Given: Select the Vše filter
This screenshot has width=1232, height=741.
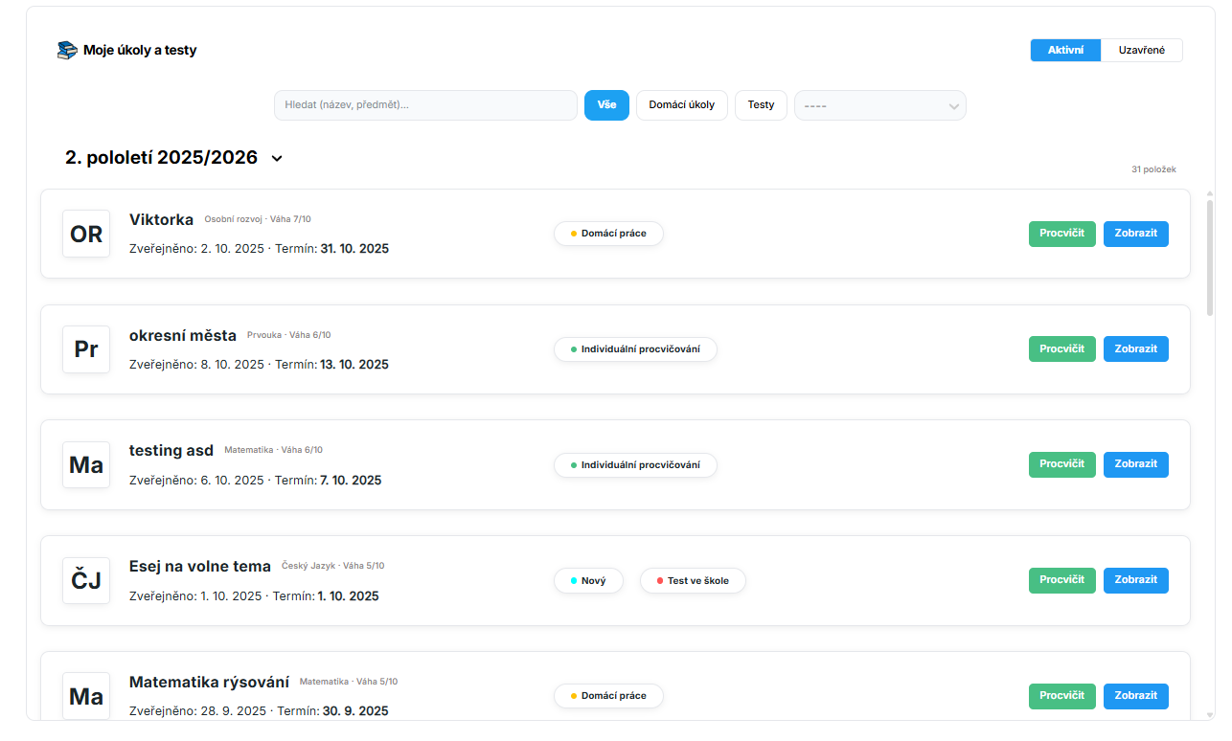Looking at the screenshot, I should point(606,105).
